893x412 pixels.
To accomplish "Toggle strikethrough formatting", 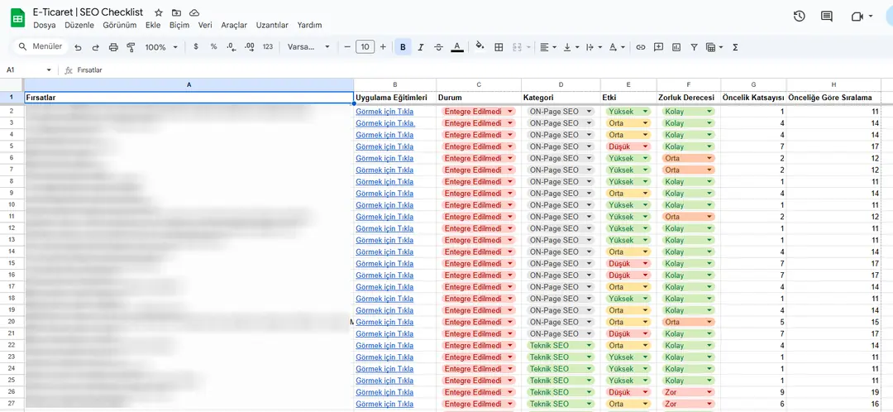I will pyautogui.click(x=438, y=47).
